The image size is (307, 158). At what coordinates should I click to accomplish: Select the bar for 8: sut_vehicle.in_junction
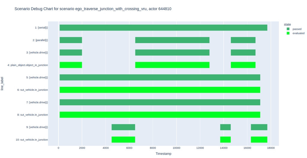[x=160, y=115]
